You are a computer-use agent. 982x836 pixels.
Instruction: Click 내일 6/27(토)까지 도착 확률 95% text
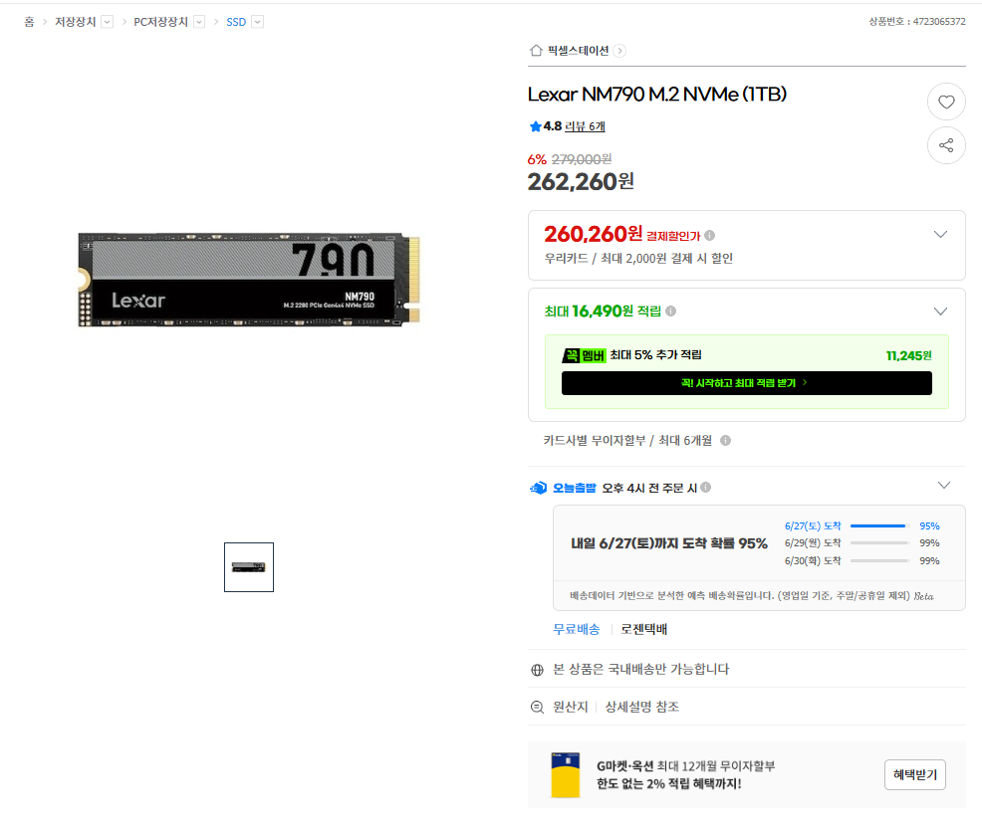669,543
